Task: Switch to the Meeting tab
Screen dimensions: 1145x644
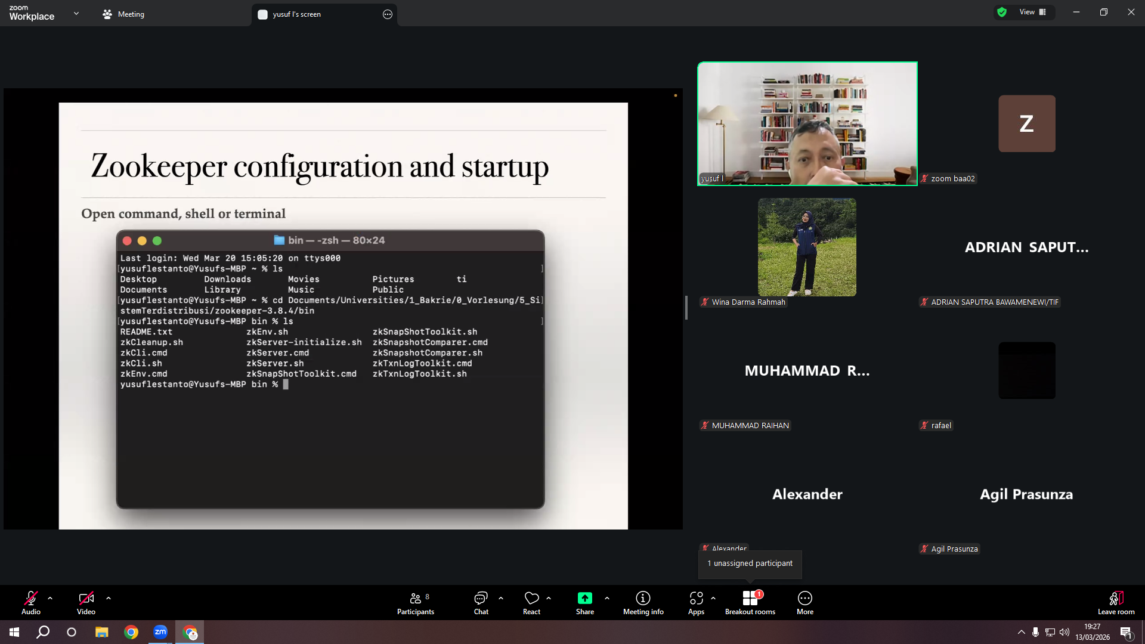Action: pyautogui.click(x=123, y=14)
